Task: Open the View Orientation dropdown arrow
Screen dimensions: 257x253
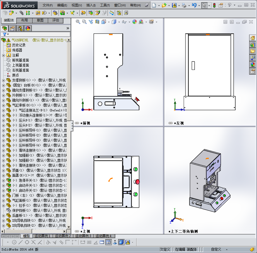Action: click(109, 22)
